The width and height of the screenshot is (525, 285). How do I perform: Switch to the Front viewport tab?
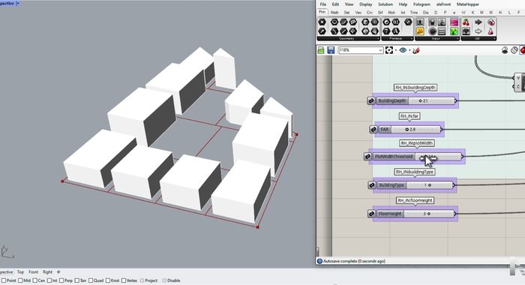33,272
